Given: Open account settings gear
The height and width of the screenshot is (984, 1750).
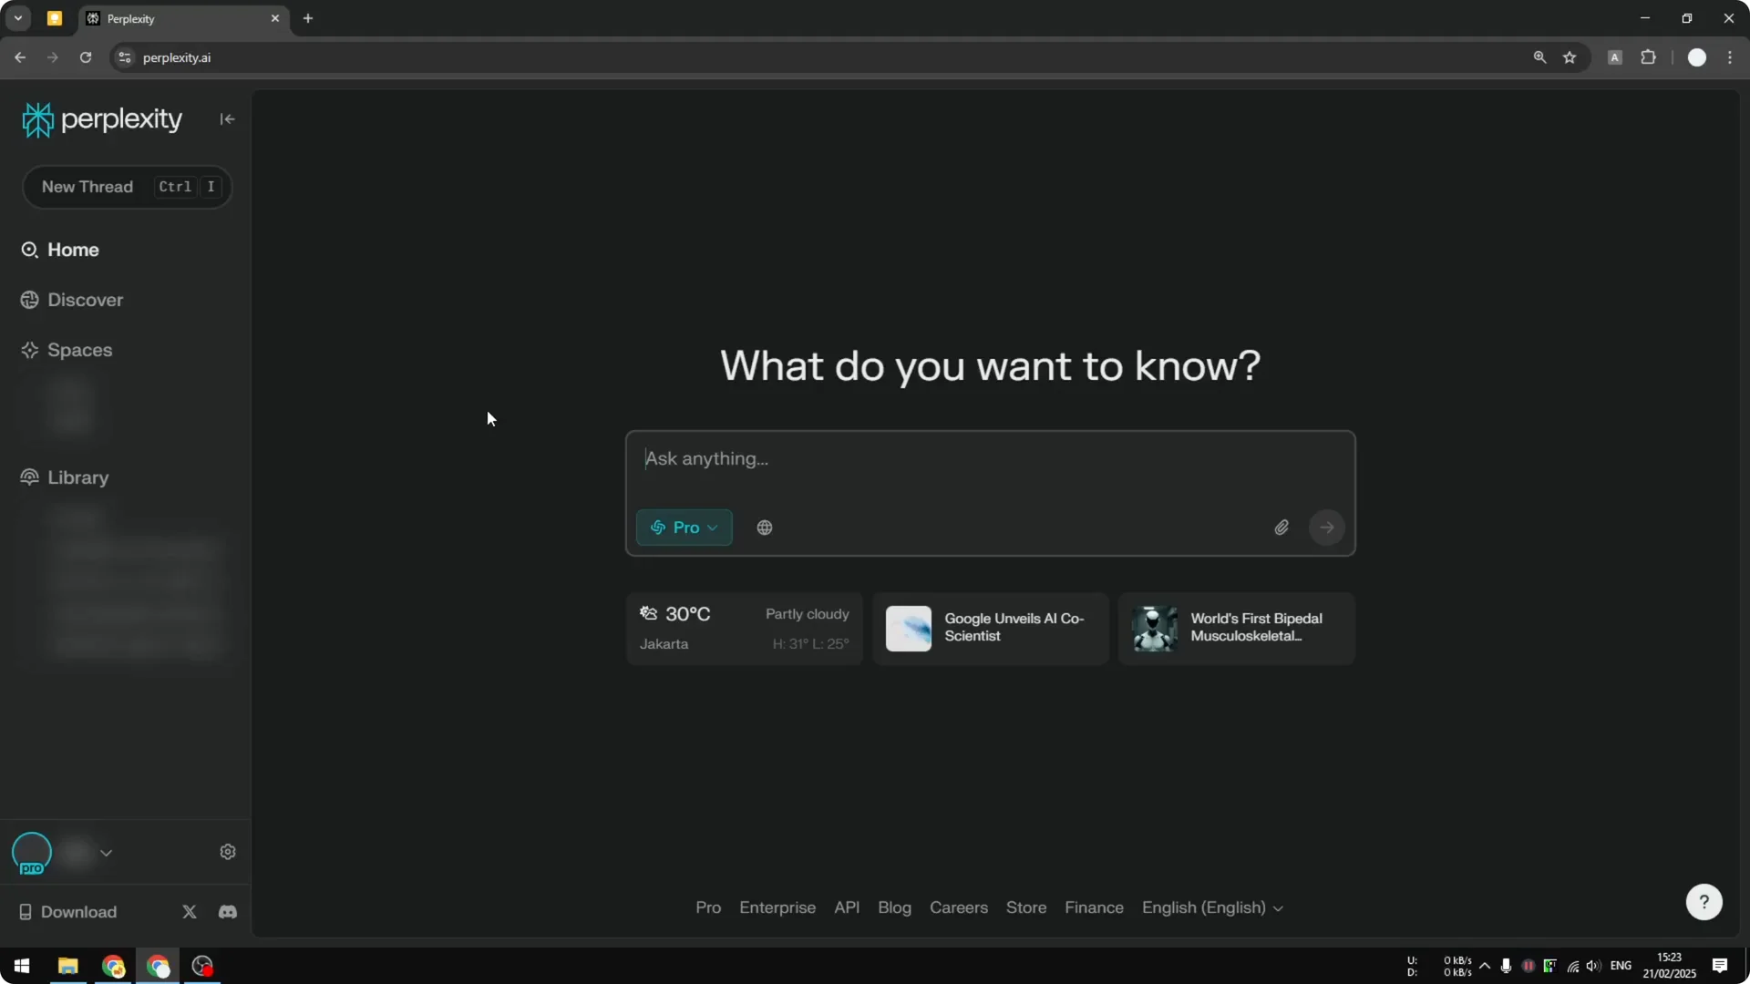Looking at the screenshot, I should (x=227, y=851).
